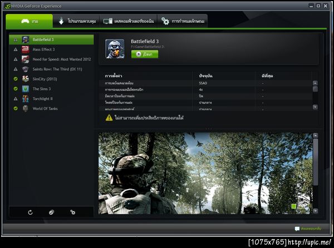
Task: Click The Sims 3 game icon
Action: tap(26, 89)
